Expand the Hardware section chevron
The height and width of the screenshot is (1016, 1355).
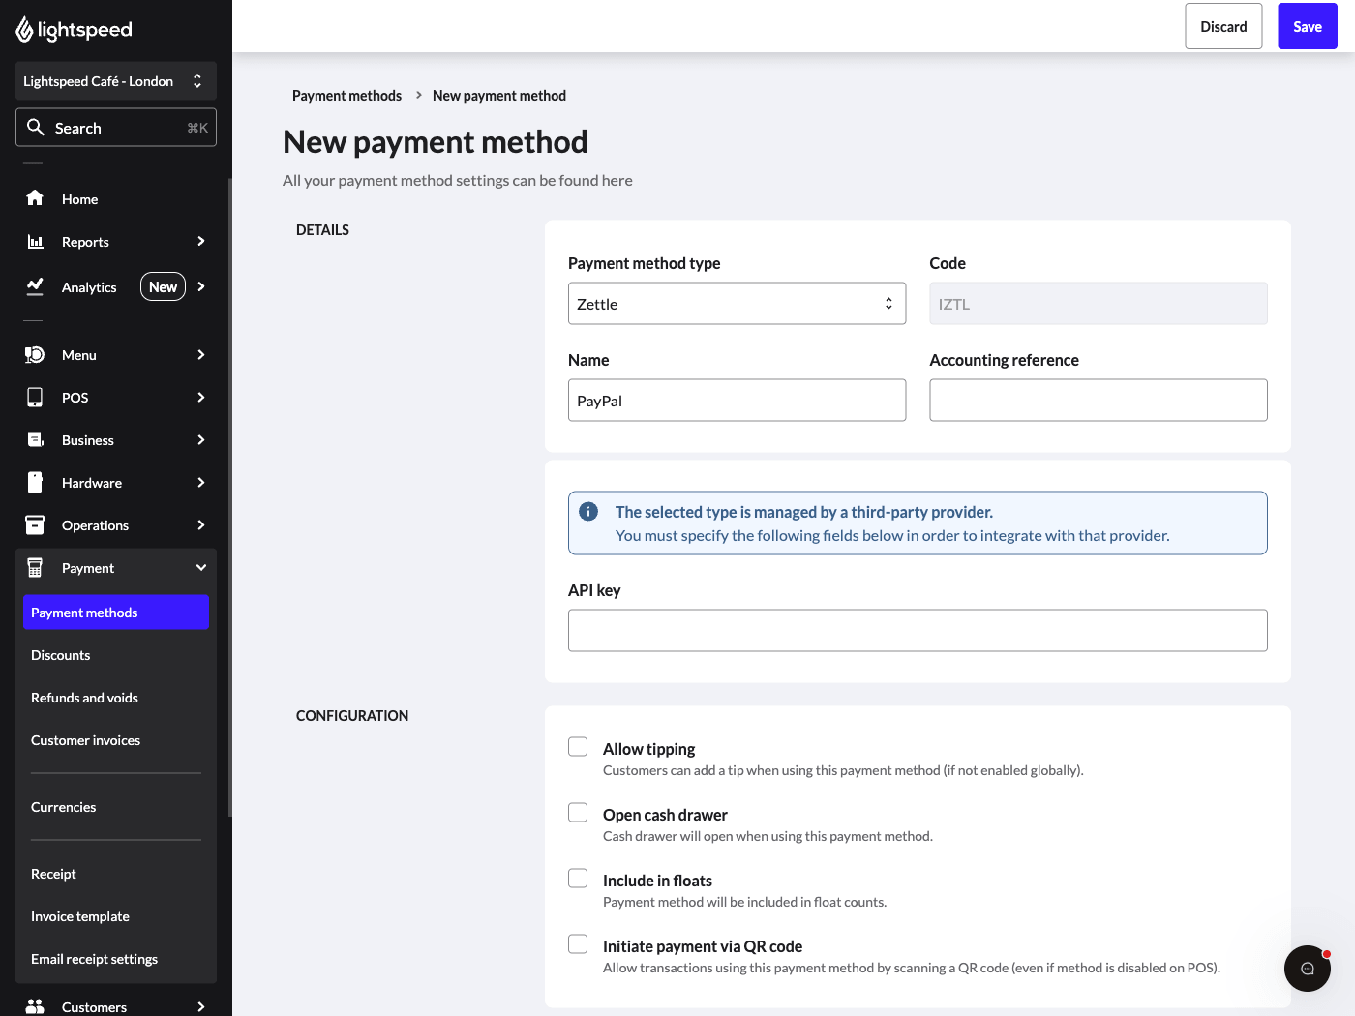(x=201, y=483)
